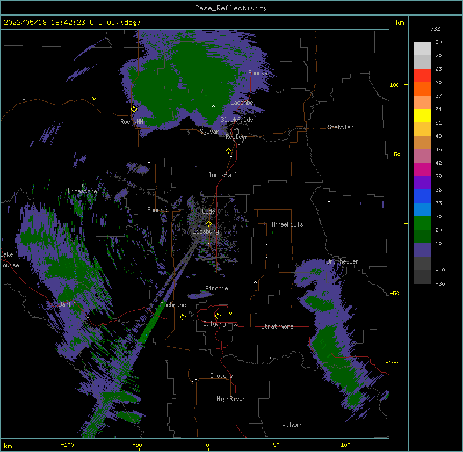Image resolution: width=463 pixels, height=452 pixels.
Task: Click the HighRiver label
Action: point(231,399)
